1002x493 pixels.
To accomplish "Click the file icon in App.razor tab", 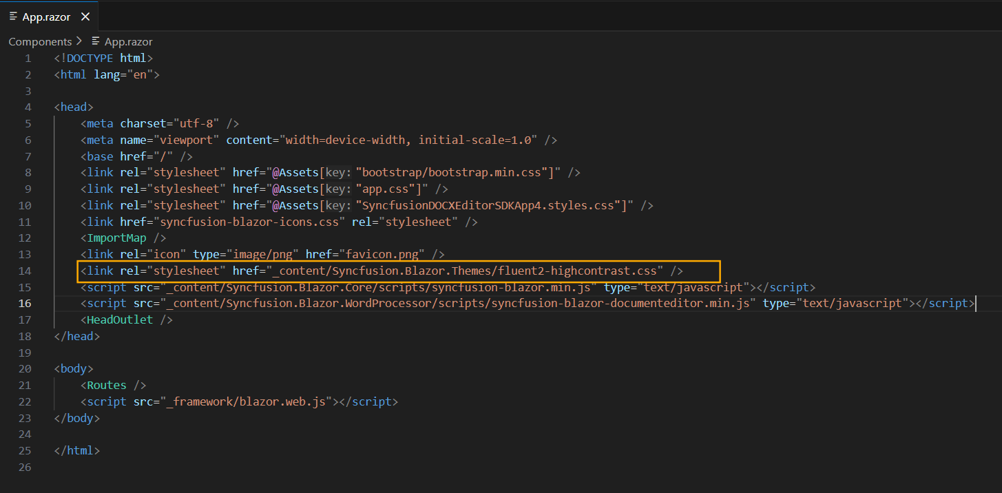I will 14,17.
